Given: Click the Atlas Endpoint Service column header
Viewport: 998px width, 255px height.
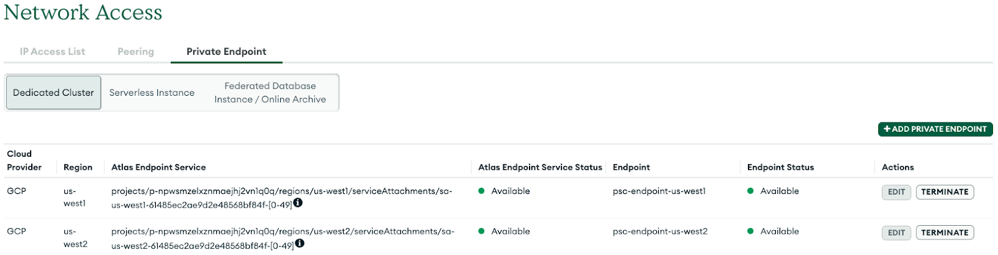Looking at the screenshot, I should [158, 167].
